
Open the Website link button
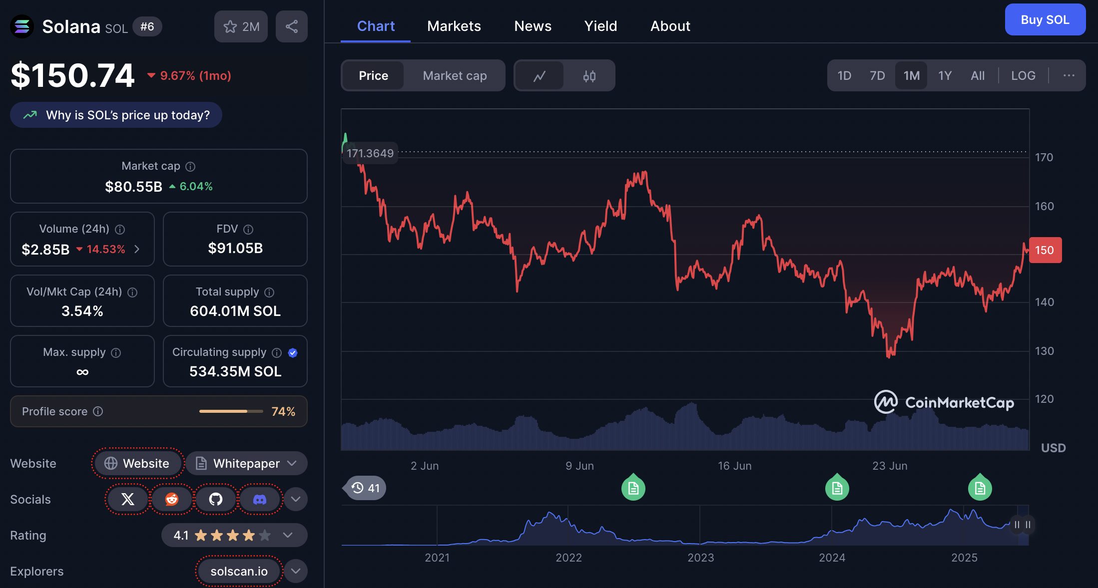click(137, 463)
